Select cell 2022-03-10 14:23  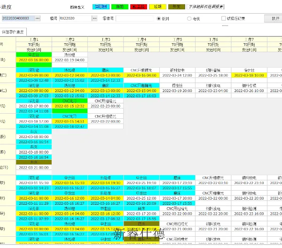(34, 188)
